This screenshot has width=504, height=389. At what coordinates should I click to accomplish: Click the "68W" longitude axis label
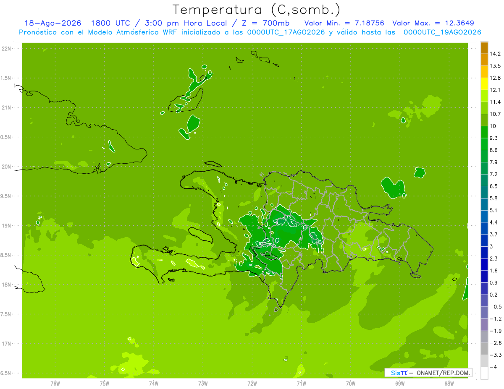(449, 383)
